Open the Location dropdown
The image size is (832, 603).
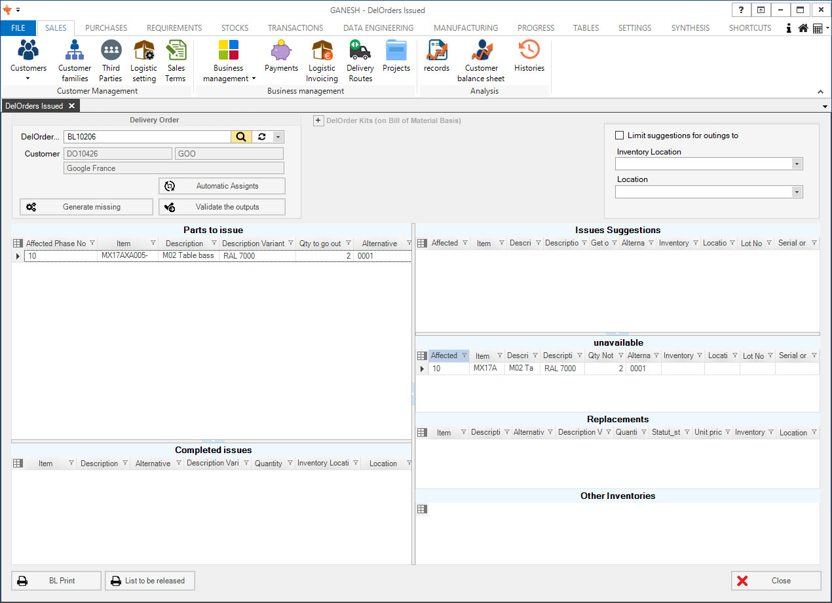[x=797, y=192]
